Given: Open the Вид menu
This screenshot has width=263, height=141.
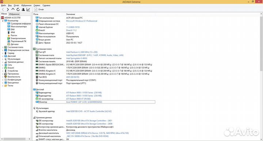Looking at the screenshot, I should 10,5.
